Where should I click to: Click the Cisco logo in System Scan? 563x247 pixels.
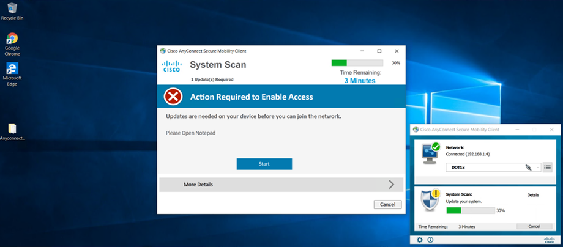(171, 66)
